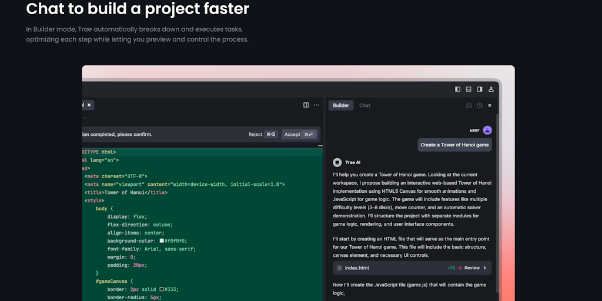
Task: Toggle the right sidebar layout icon
Action: 480,89
